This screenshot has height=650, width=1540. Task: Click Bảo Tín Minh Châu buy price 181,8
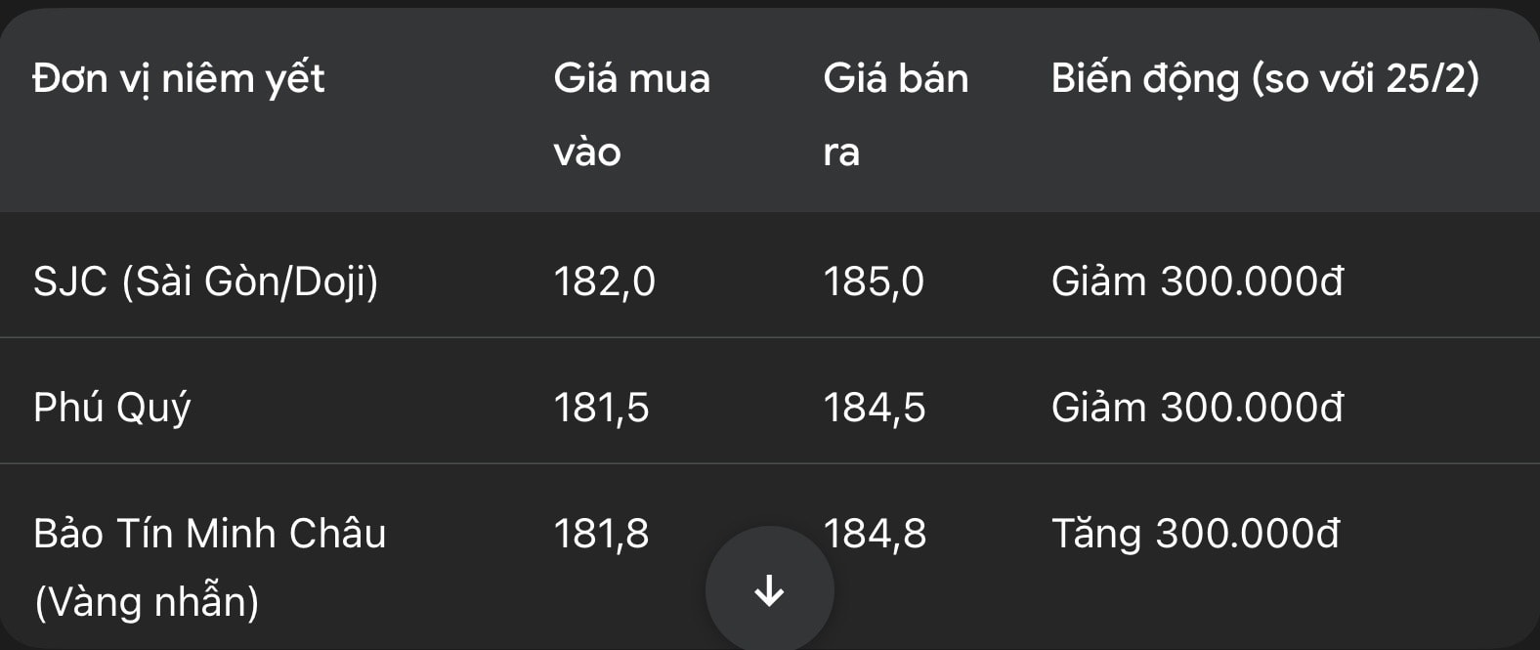(601, 534)
